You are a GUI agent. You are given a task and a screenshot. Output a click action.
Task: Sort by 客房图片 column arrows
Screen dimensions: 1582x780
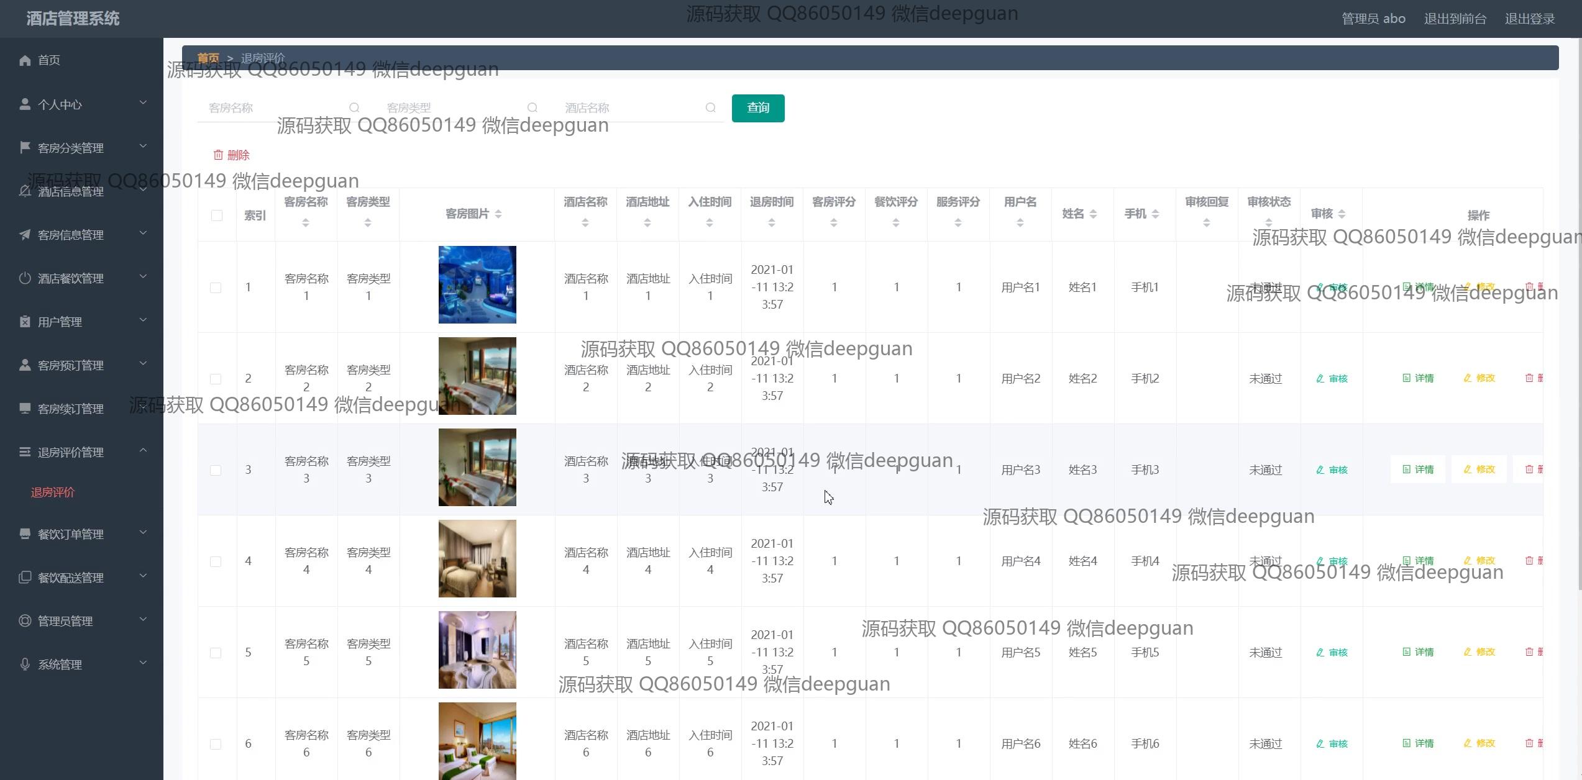pos(498,214)
